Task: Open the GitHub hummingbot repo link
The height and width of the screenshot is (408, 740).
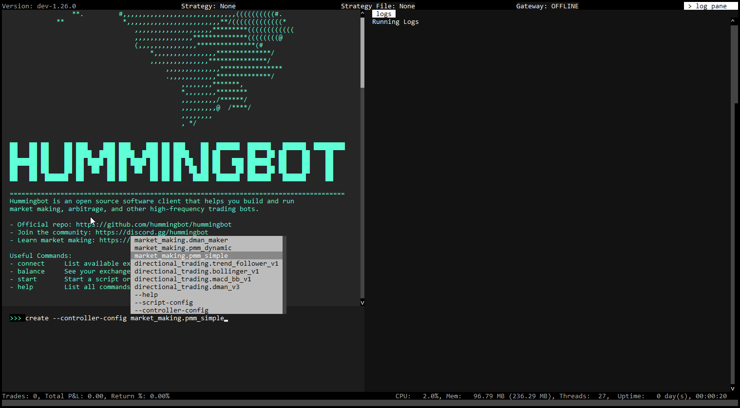Action: [x=153, y=224]
